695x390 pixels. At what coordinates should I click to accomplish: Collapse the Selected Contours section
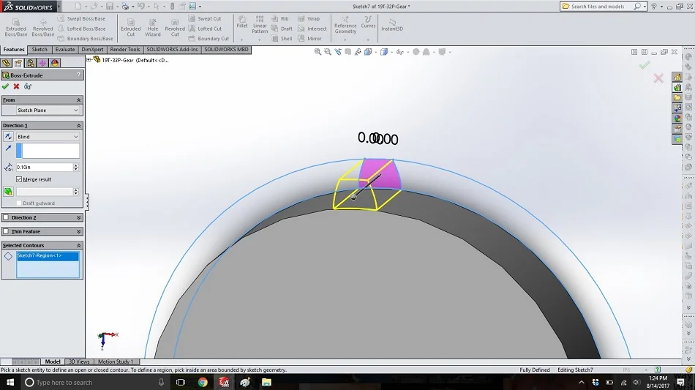pyautogui.click(x=79, y=246)
